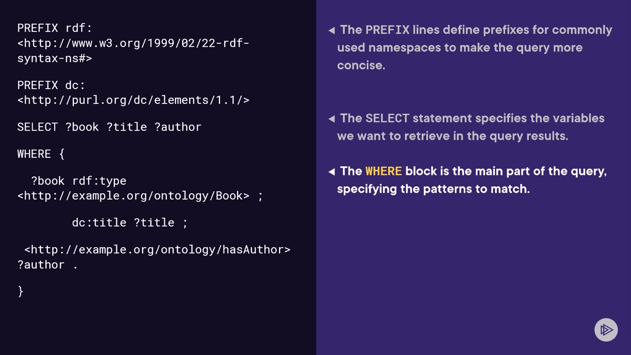Image resolution: width=631 pixels, height=355 pixels.
Task: Click the "PREFIX dc:" code line
Action: (x=51, y=85)
